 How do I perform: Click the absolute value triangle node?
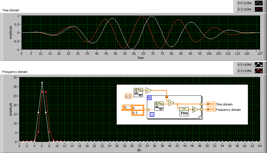click(x=195, y=110)
